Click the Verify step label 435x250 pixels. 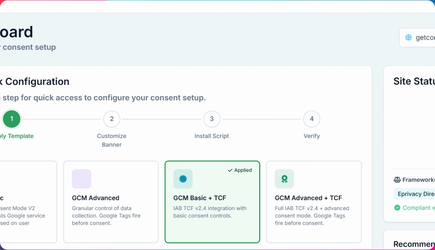point(312,136)
